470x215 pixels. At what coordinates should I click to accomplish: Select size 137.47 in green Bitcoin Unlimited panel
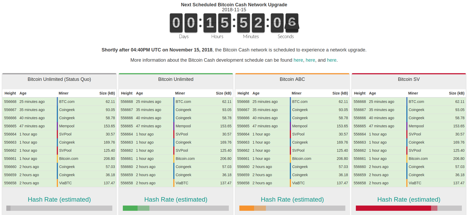coord(226,183)
